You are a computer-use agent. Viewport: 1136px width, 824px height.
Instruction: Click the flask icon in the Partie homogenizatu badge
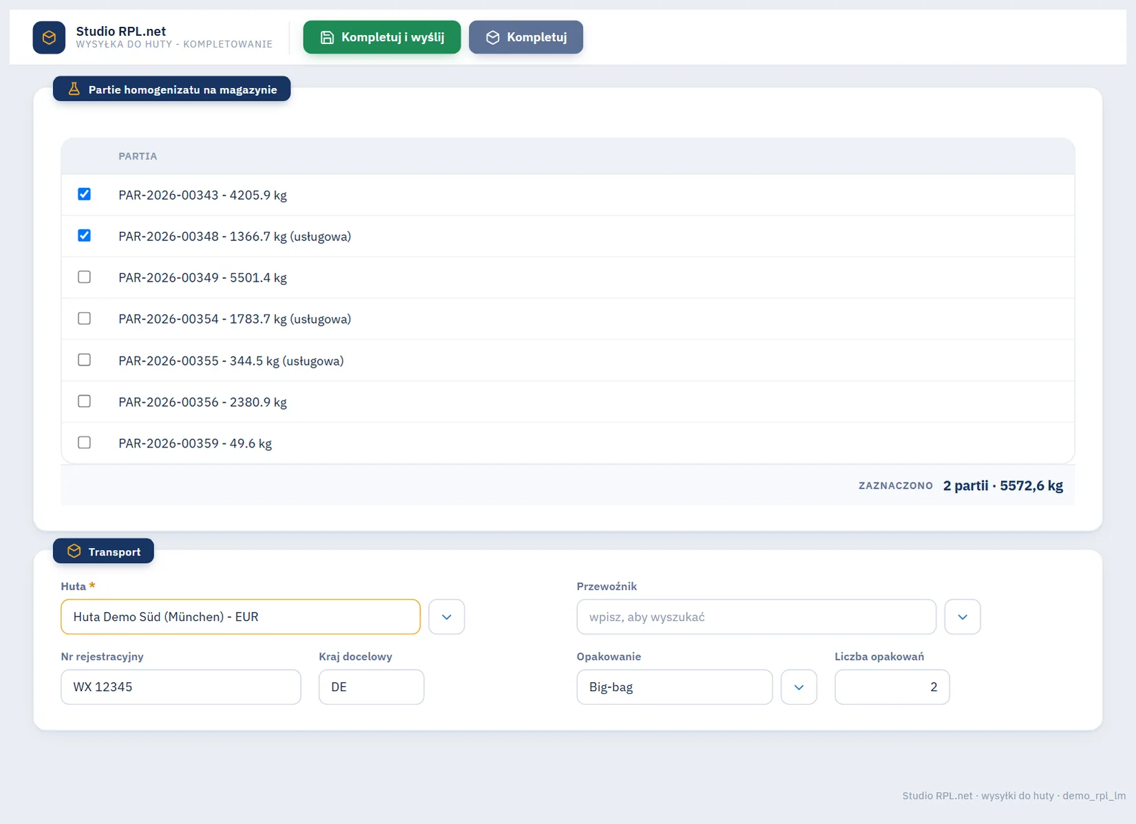(74, 89)
